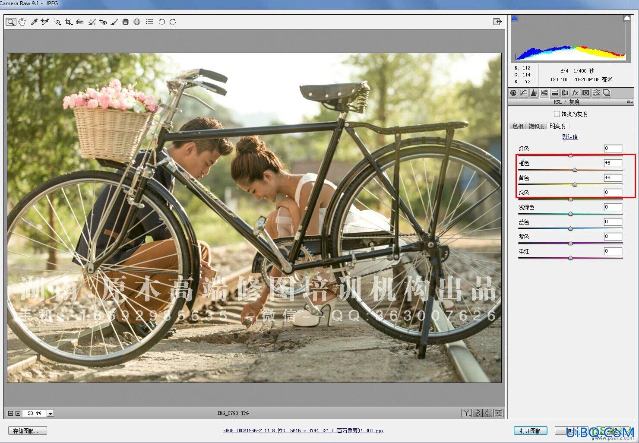Screen dimensions: 639x443
Task: Open the preferences list icon
Action: click(149, 22)
